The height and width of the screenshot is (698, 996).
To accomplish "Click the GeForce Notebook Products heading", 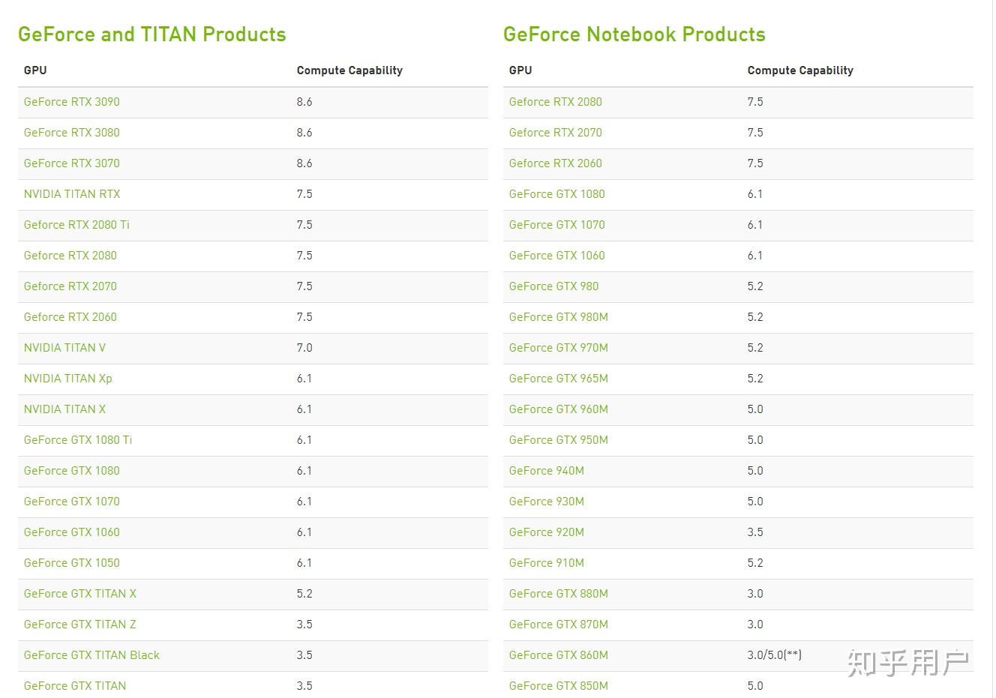I will tap(634, 34).
